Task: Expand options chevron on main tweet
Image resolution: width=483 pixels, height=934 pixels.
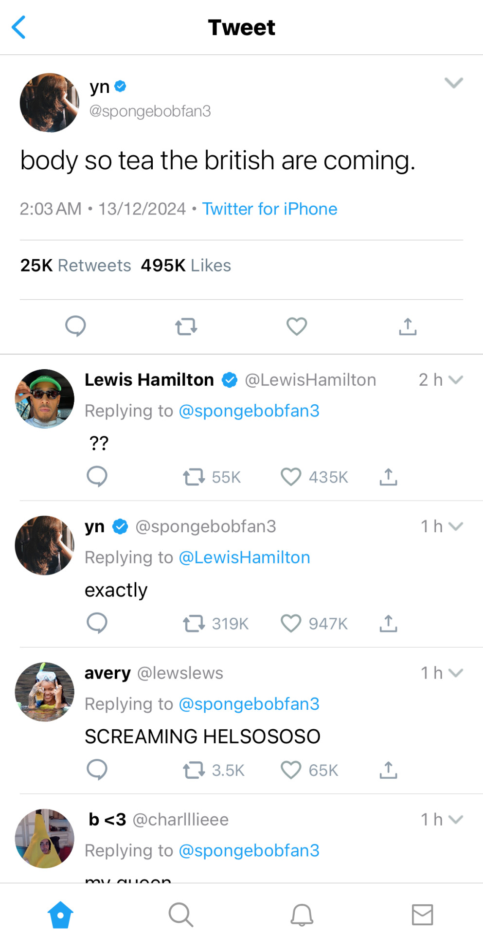Action: tap(453, 83)
